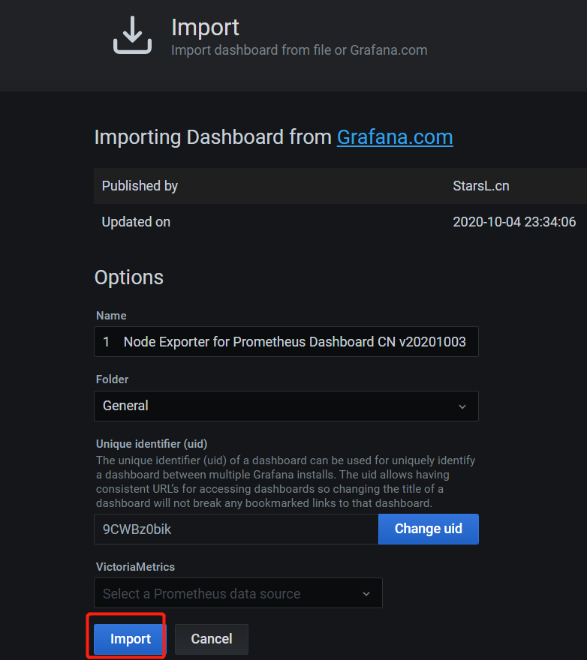Click the Import dashboard from file subtitle
The width and height of the screenshot is (587, 660).
tap(300, 50)
